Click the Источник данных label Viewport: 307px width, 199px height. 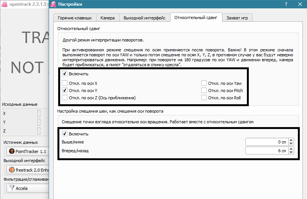pyautogui.click(x=21, y=142)
